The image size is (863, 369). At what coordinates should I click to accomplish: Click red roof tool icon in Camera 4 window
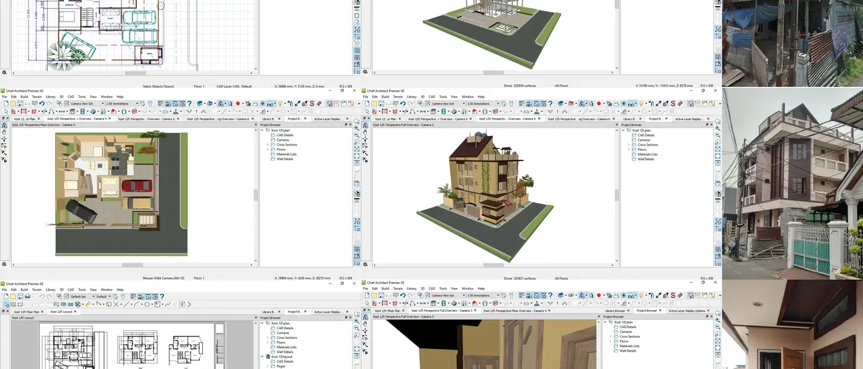pos(113,111)
